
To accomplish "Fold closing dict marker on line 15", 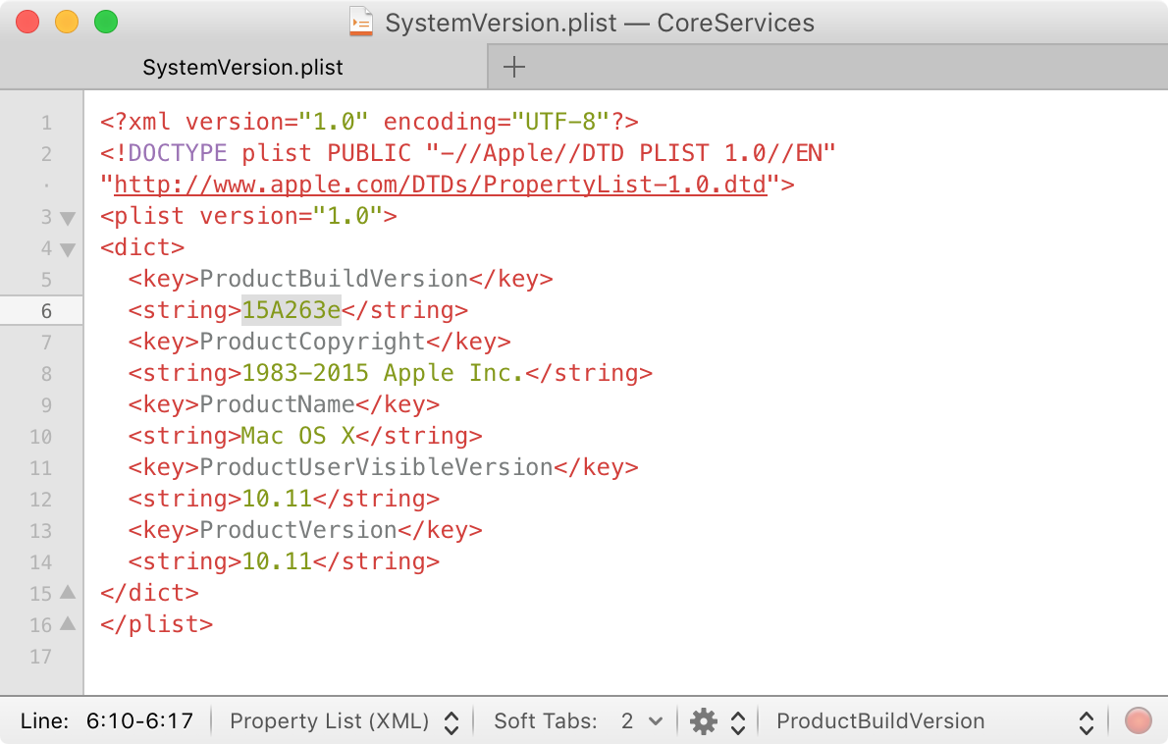I will [x=68, y=592].
